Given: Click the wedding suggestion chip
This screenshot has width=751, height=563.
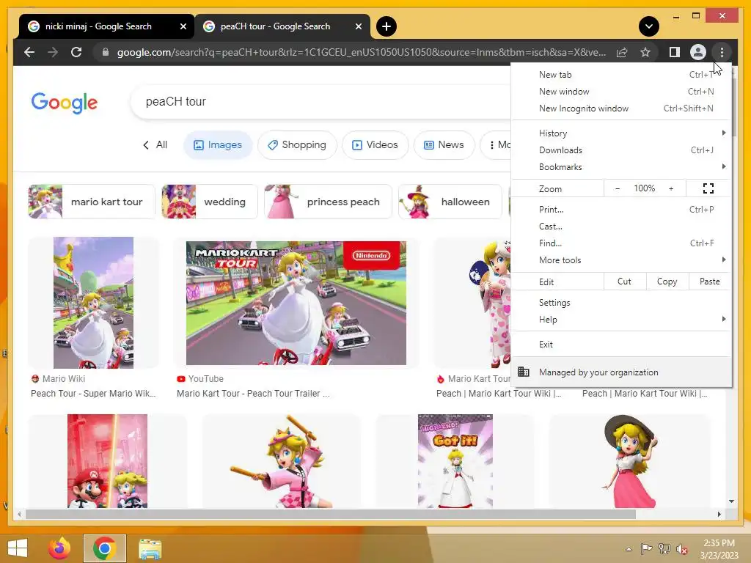Looking at the screenshot, I should coord(209,202).
